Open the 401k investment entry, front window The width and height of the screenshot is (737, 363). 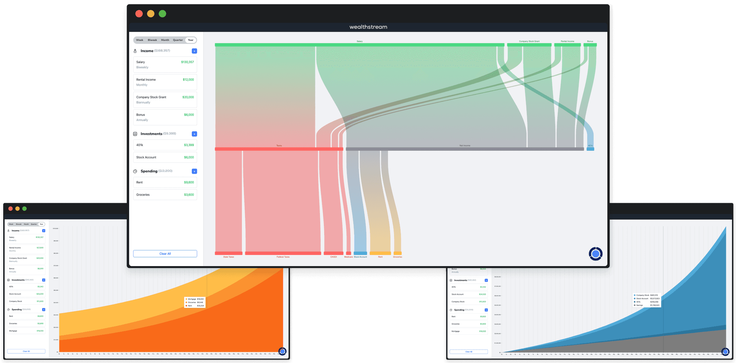click(x=165, y=145)
